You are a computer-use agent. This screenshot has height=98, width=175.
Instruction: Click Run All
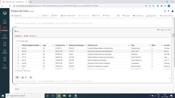(x=96, y=16)
